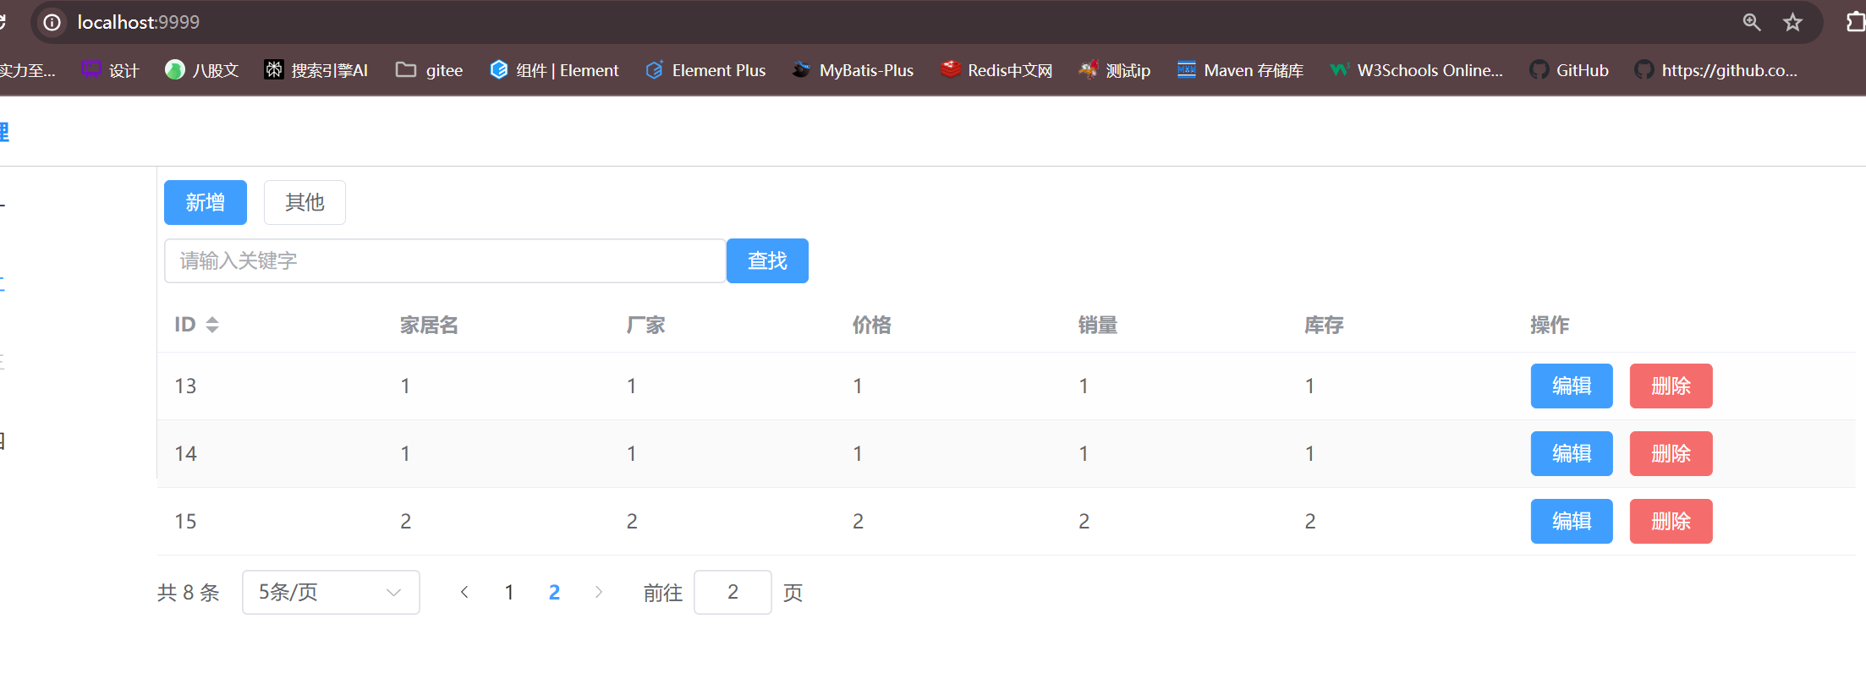Image resolution: width=1866 pixels, height=679 pixels.
Task: Open the 5条/页 page size dropdown
Action: pos(331,592)
